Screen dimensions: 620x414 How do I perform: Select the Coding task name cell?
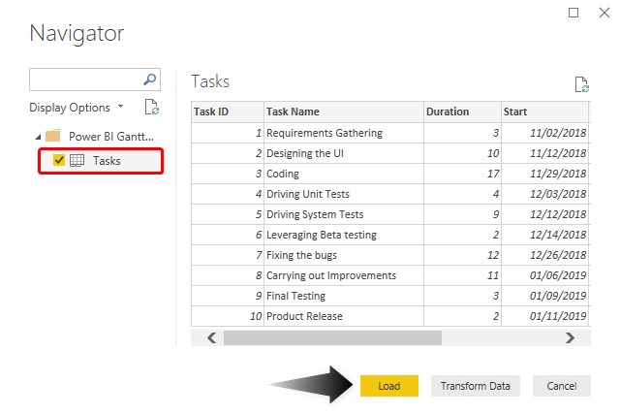[x=344, y=174]
